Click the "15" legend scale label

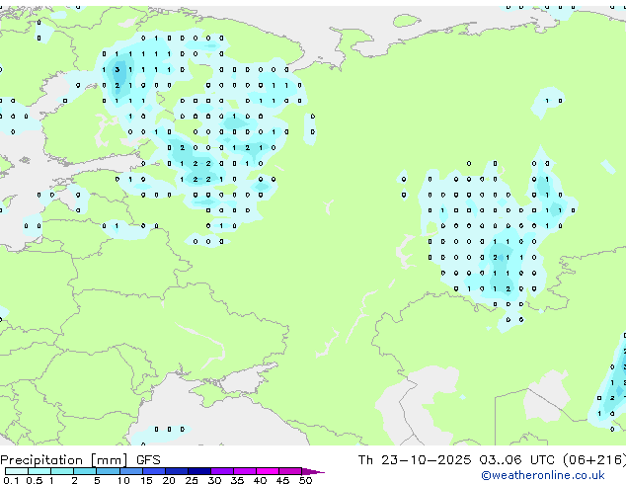146,480
